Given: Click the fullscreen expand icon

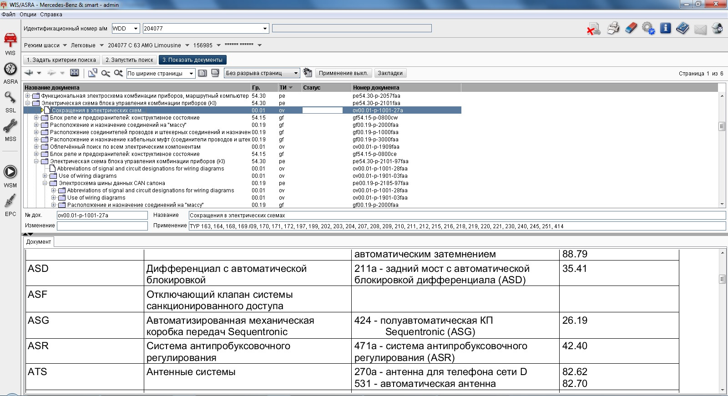Looking at the screenshot, I should pos(75,73).
